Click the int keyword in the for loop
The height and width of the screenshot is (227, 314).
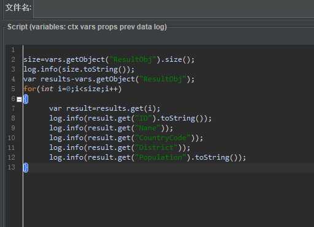point(47,89)
